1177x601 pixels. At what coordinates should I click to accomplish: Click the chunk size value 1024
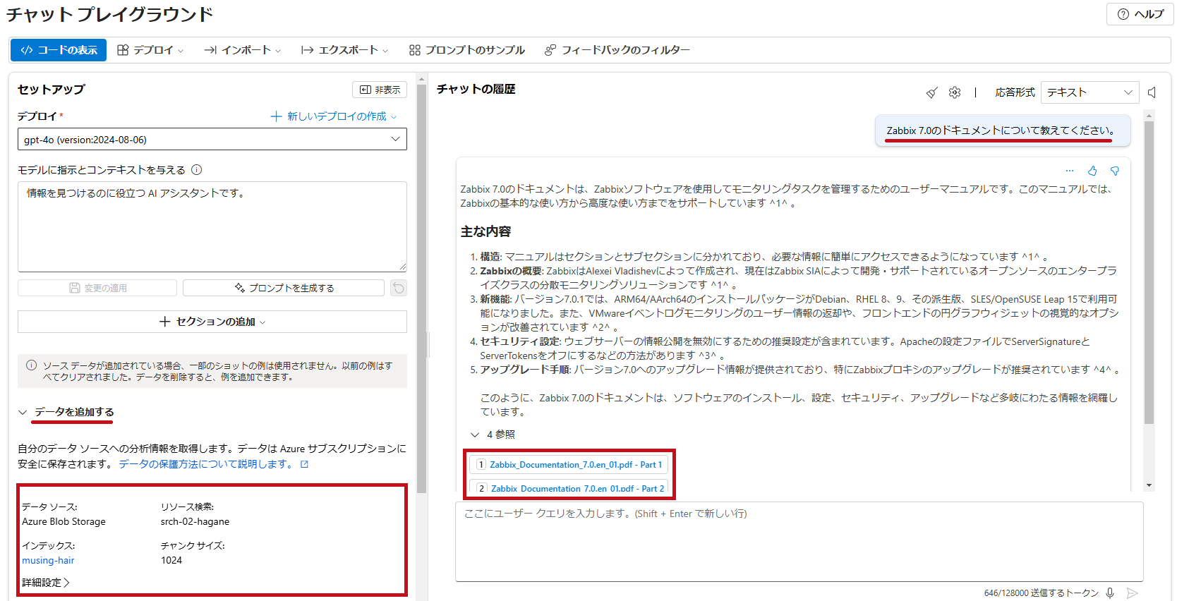pyautogui.click(x=171, y=560)
